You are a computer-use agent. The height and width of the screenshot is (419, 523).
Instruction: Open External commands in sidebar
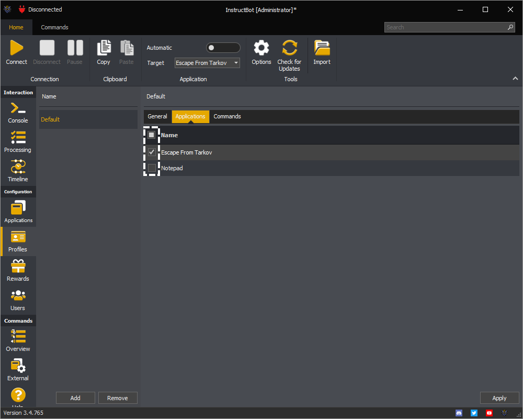18,370
